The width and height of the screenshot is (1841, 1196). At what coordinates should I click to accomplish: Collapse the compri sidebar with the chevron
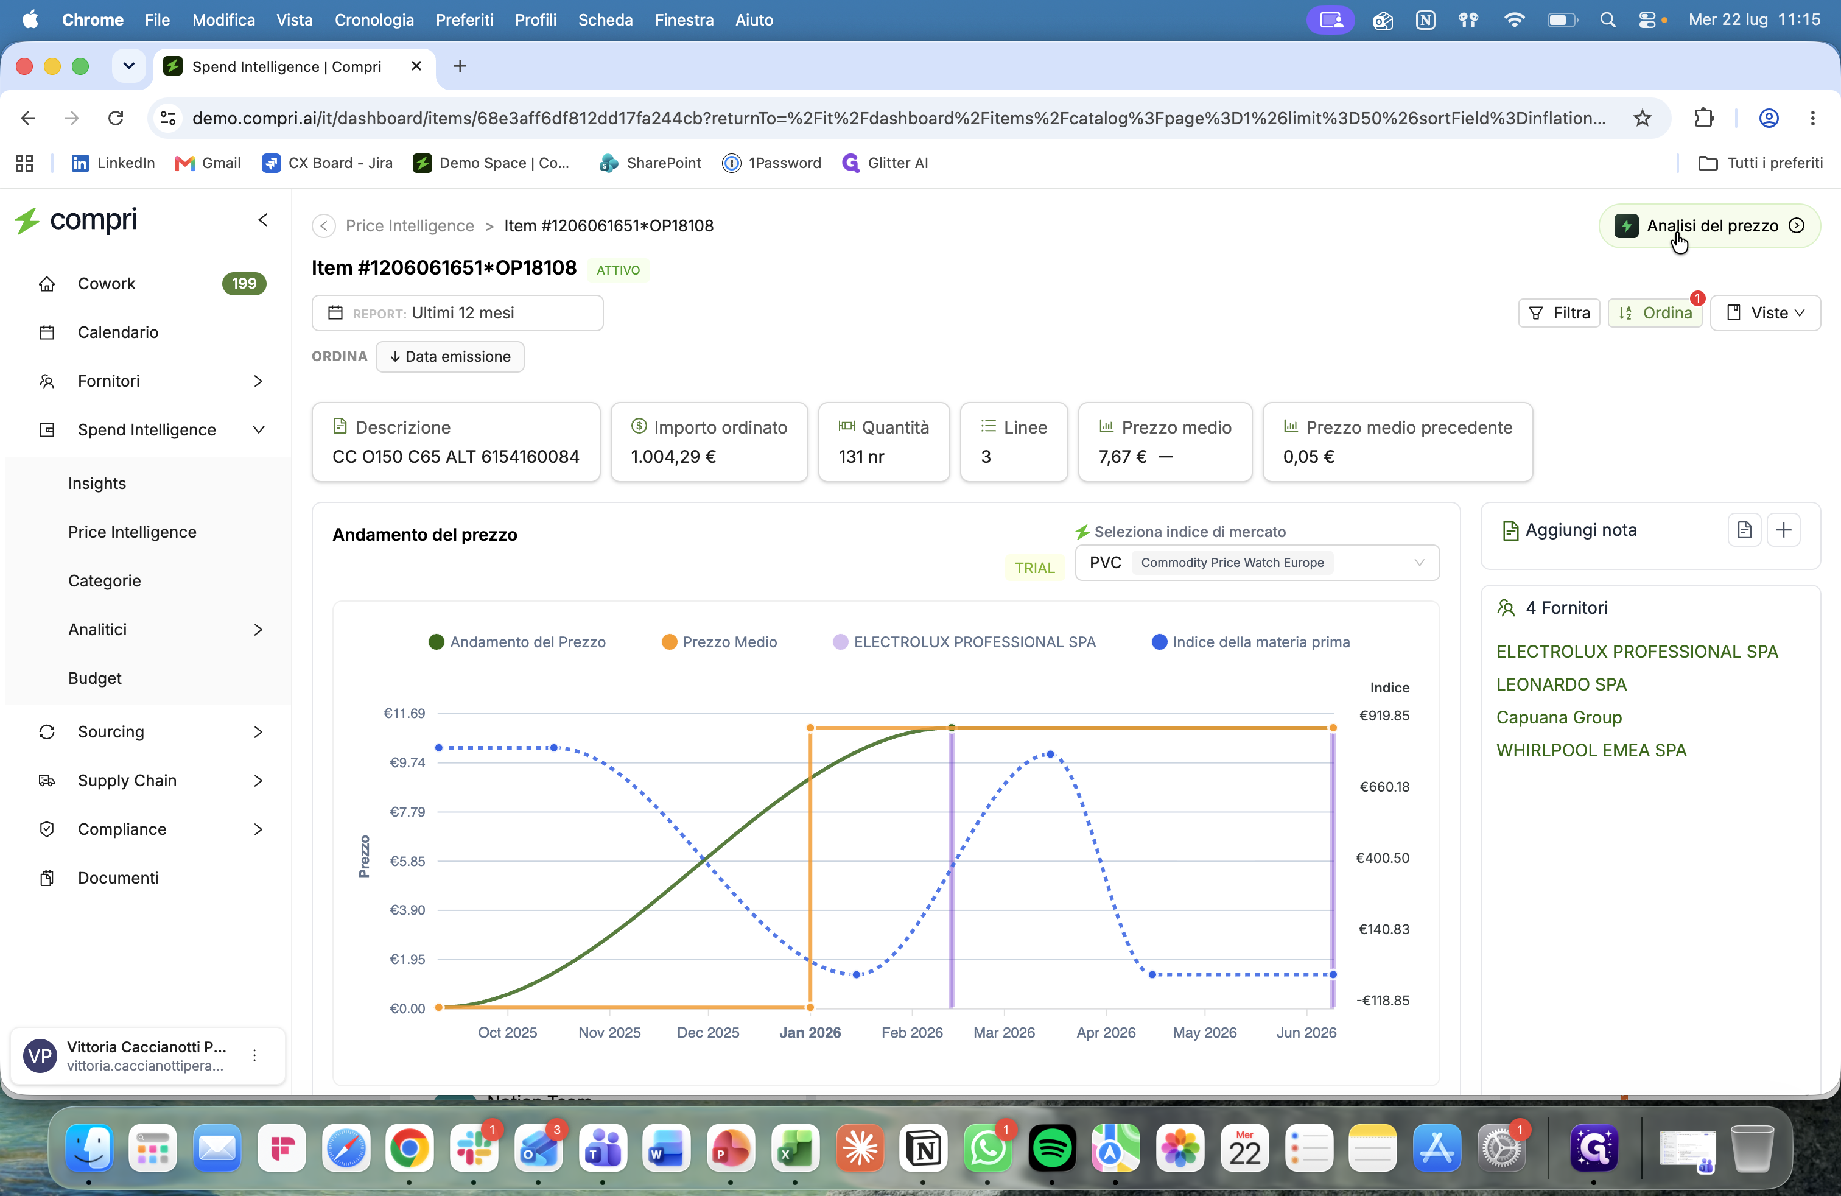(x=263, y=220)
